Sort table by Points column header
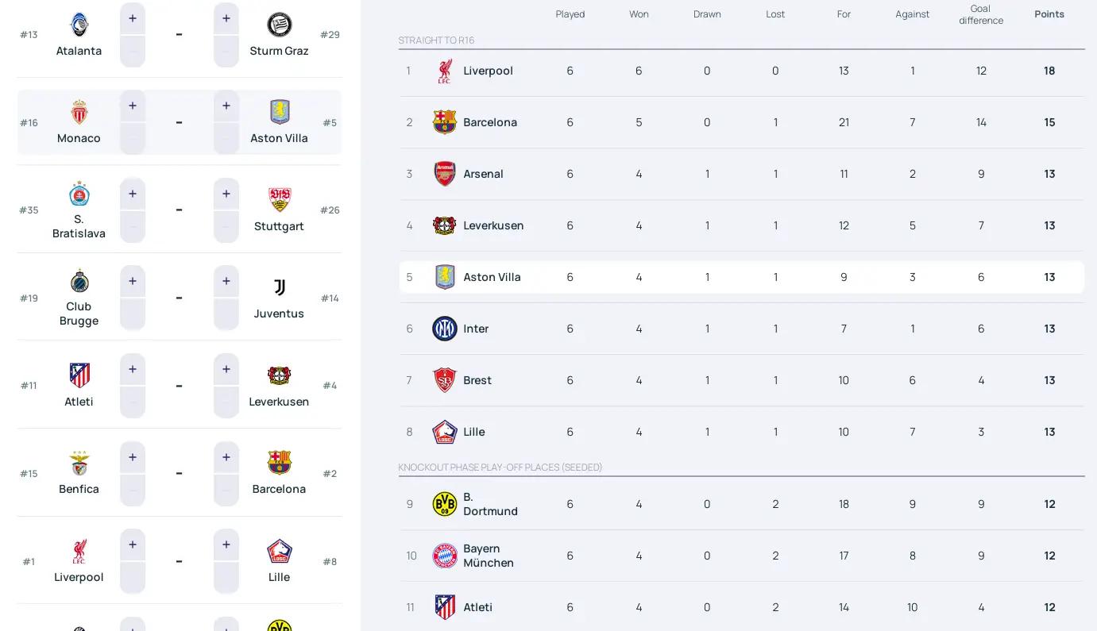Image resolution: width=1097 pixels, height=631 pixels. (1049, 14)
